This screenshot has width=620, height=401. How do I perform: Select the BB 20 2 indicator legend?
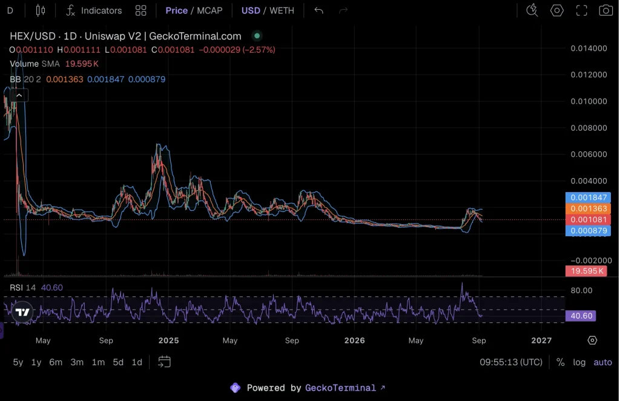(87, 79)
